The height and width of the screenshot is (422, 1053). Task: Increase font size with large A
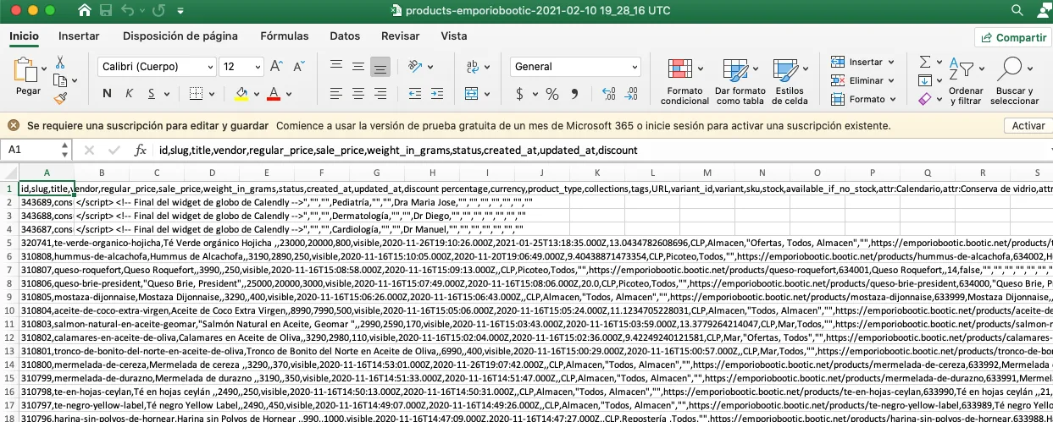pos(275,67)
